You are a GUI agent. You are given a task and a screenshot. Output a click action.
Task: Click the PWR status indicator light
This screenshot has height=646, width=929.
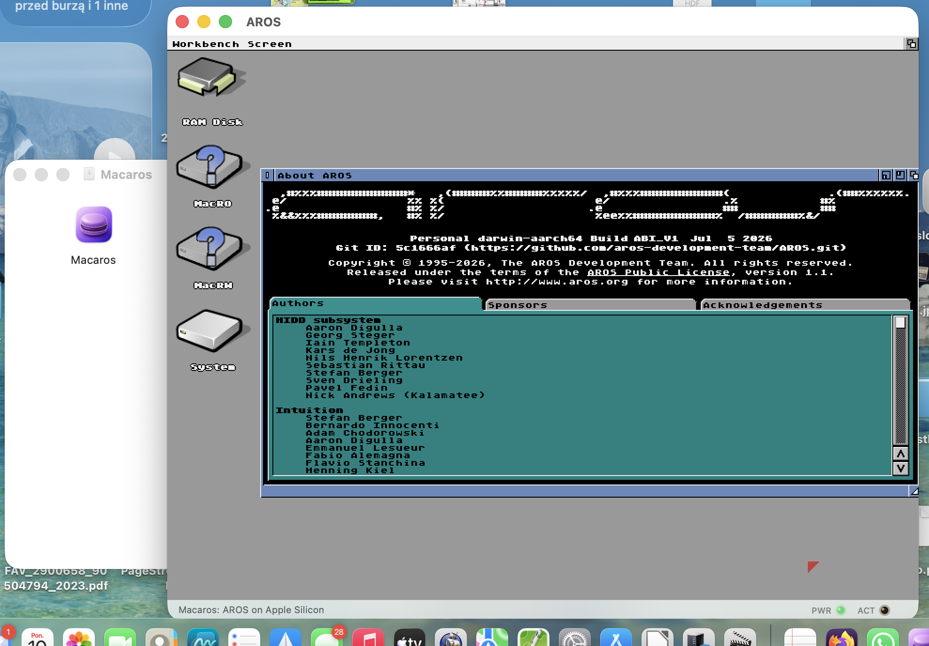(841, 610)
